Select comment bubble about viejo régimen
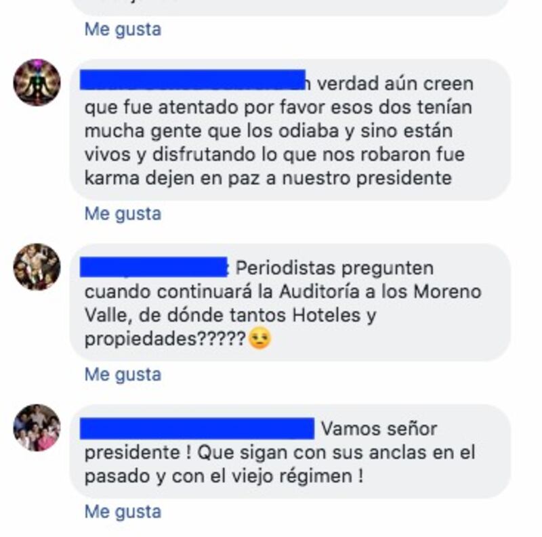This screenshot has height=537, width=542. click(x=290, y=451)
